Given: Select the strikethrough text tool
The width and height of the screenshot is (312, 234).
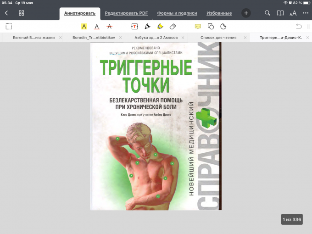Looking at the screenshot, I should [x=109, y=27].
